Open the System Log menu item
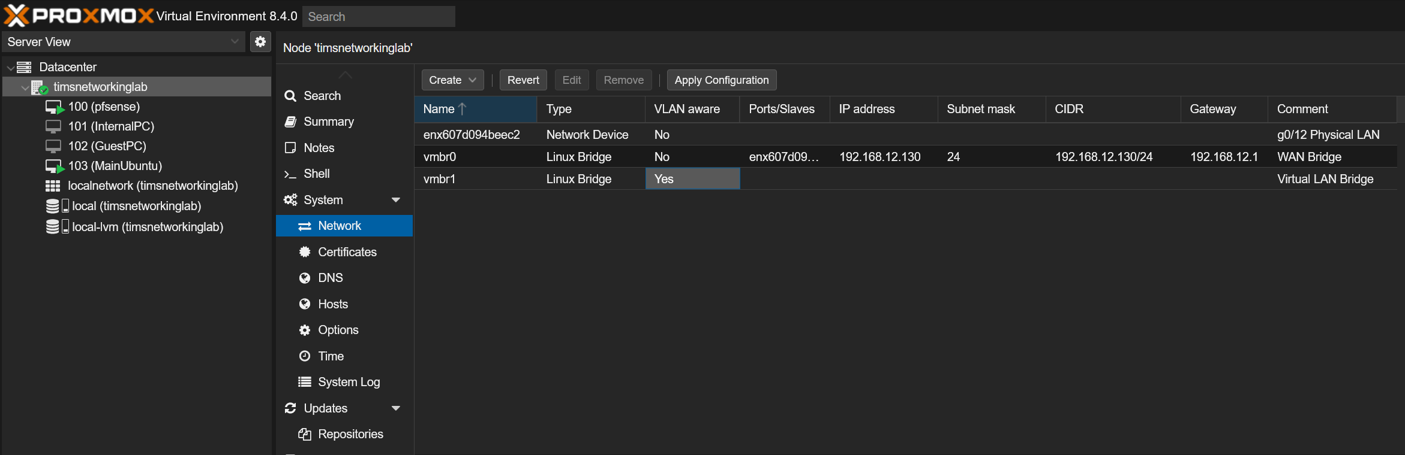 pos(344,382)
